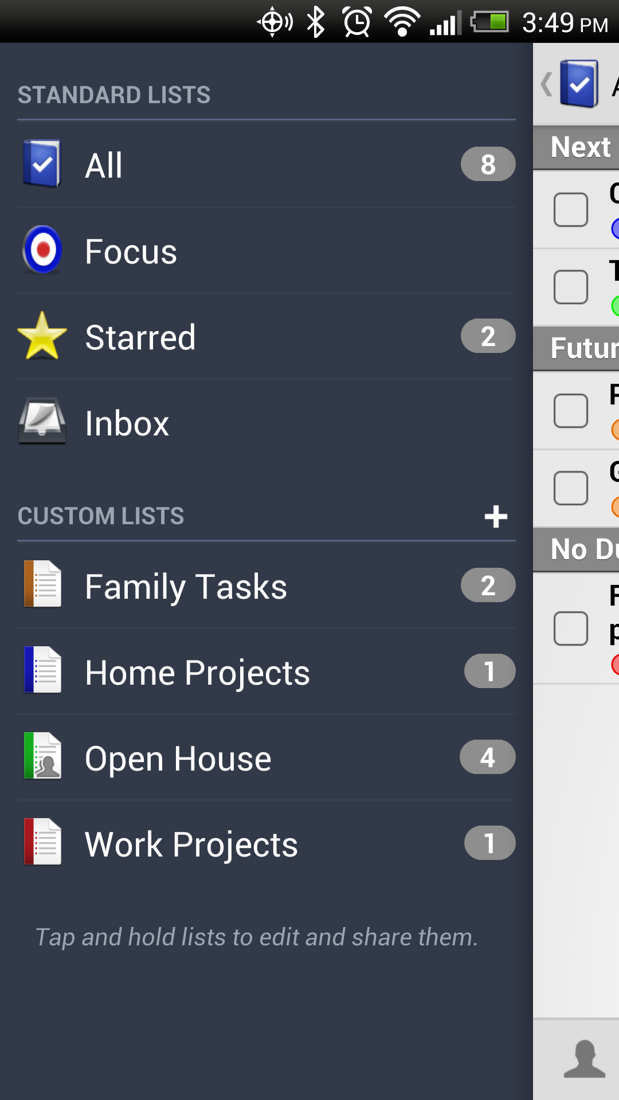Screen dimensions: 619x1100
Task: Tap the Home Projects blue notebook icon
Action: point(42,670)
